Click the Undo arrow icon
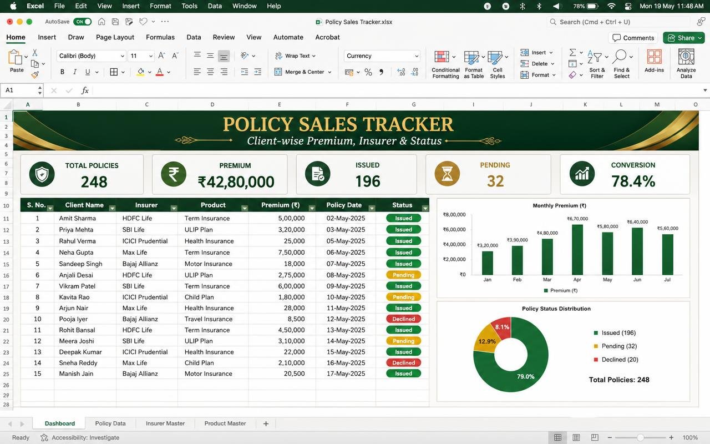Viewport: 710px width, 444px height. click(x=143, y=22)
